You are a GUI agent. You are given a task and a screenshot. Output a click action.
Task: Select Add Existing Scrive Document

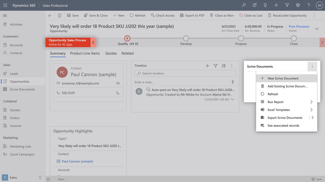287,86
